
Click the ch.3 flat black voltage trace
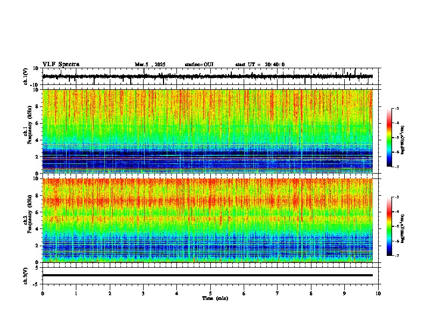pos(208,275)
